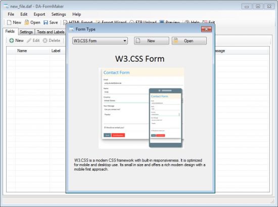Click the W3.CSS framework description paragraph
The height and width of the screenshot is (207, 278).
(140, 165)
